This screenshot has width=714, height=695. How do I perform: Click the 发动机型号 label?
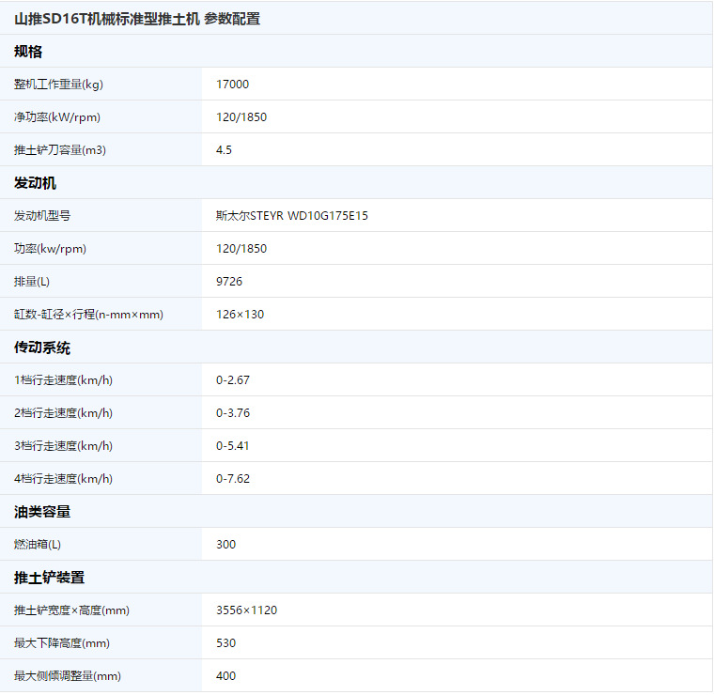click(42, 216)
